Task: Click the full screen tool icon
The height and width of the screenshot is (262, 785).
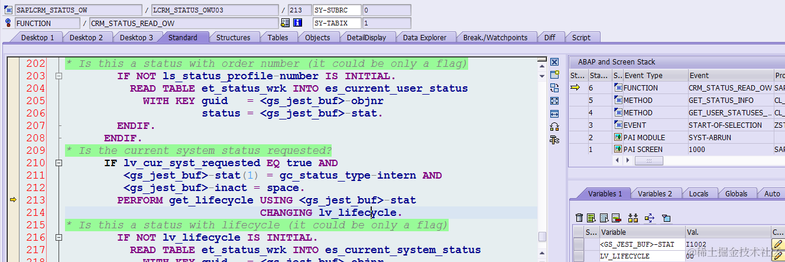Action: point(554,101)
